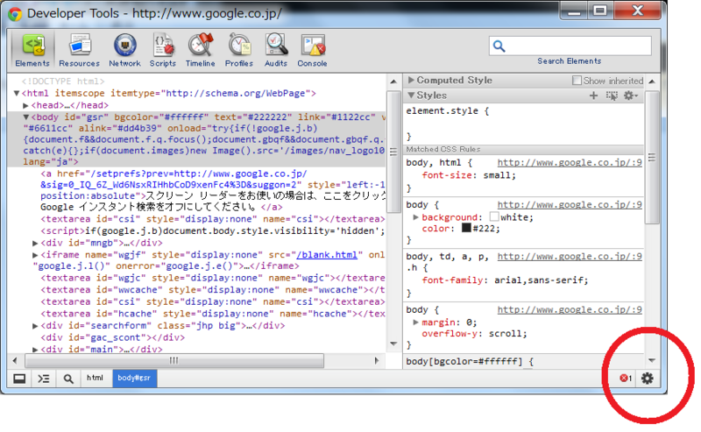Expand the iframe name="wgjf" node
Image resolution: width=701 pixels, height=432 pixels.
point(35,255)
